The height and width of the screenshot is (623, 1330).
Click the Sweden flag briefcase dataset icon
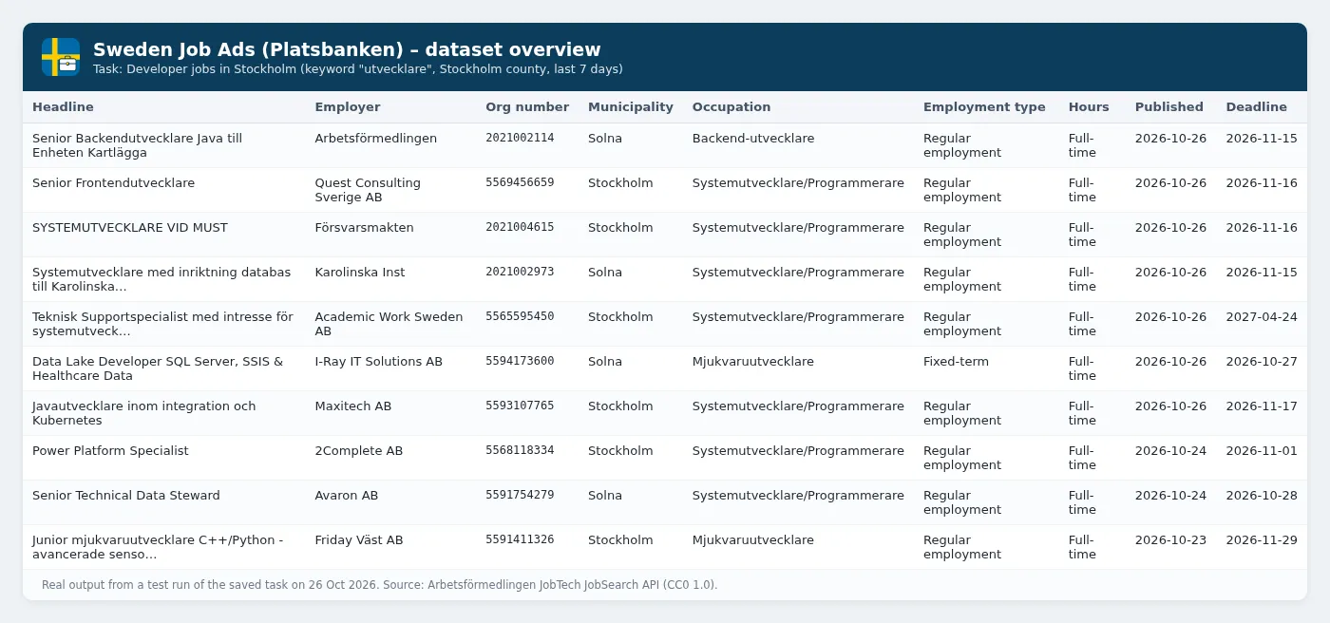point(61,57)
